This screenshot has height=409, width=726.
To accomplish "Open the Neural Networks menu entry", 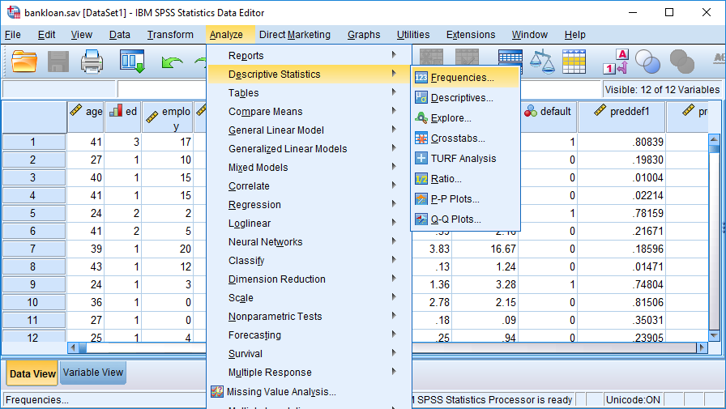I will [x=310, y=242].
